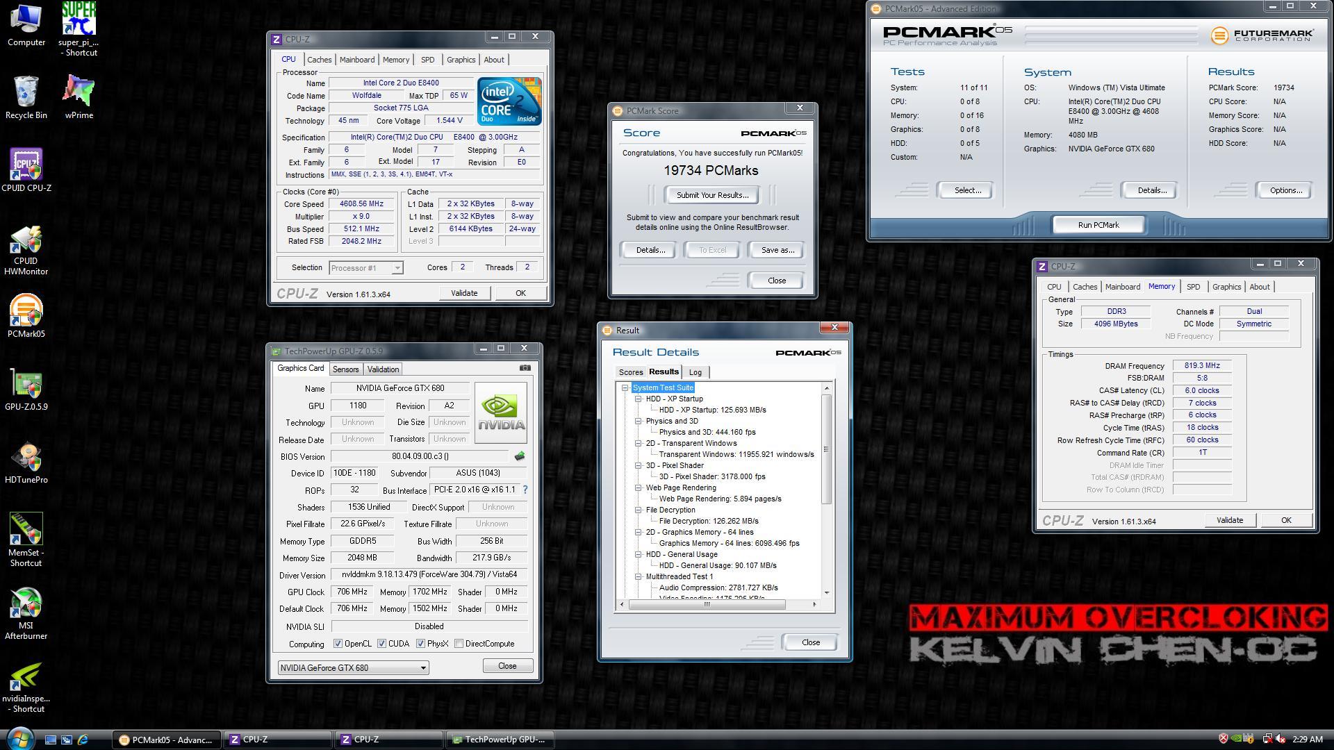1334x750 pixels.
Task: Select the Graphics tab in left CPU-Z
Action: coord(461,60)
